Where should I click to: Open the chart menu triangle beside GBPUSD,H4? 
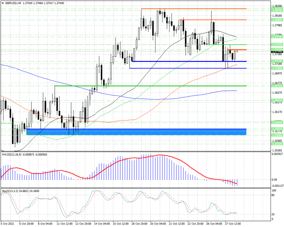click(x=3, y=3)
